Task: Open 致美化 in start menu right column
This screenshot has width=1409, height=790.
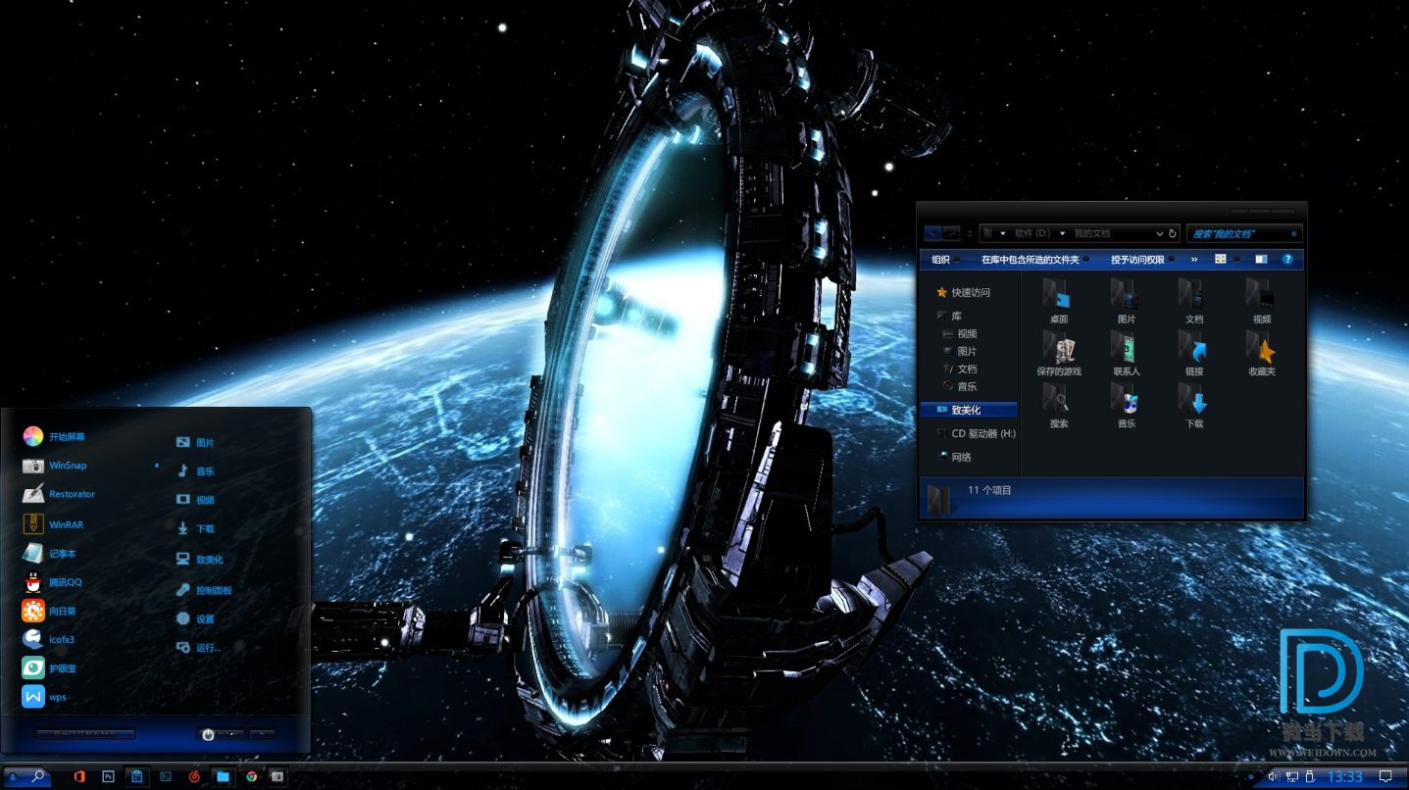Action: coord(200,560)
